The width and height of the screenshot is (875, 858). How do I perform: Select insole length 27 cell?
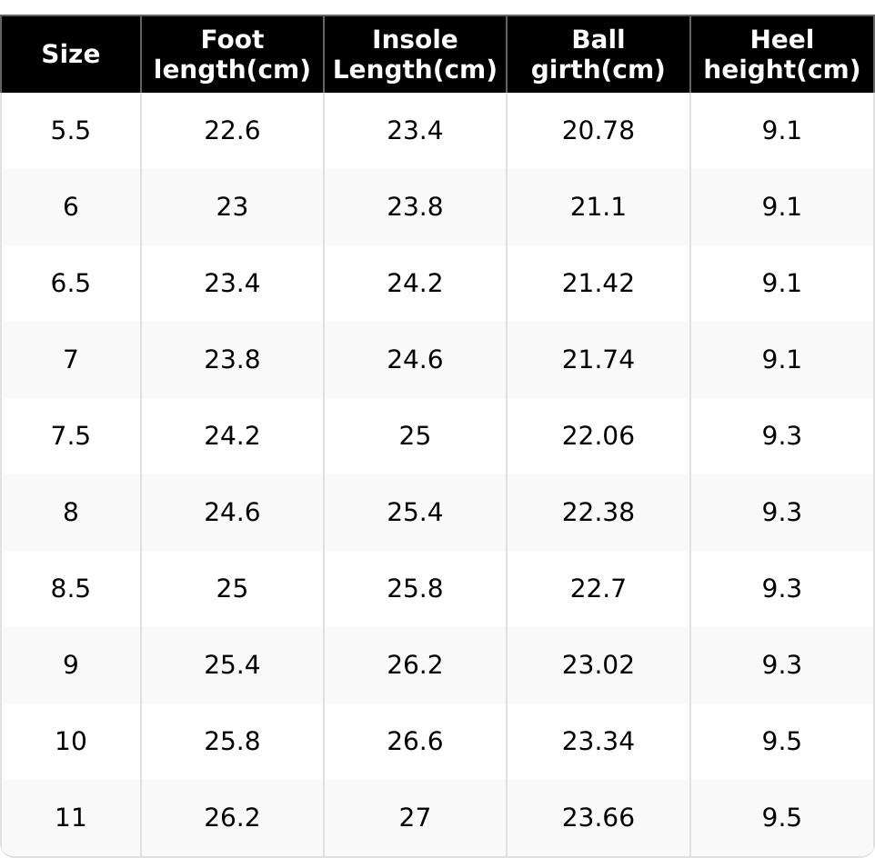[415, 818]
